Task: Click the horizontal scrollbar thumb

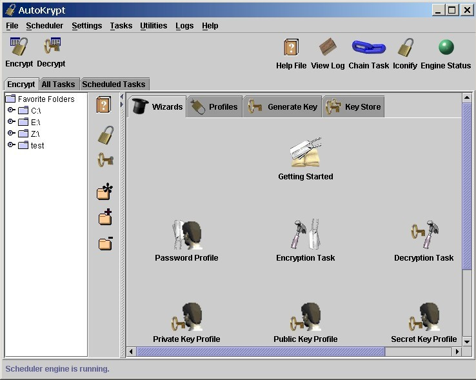Action: (x=261, y=352)
